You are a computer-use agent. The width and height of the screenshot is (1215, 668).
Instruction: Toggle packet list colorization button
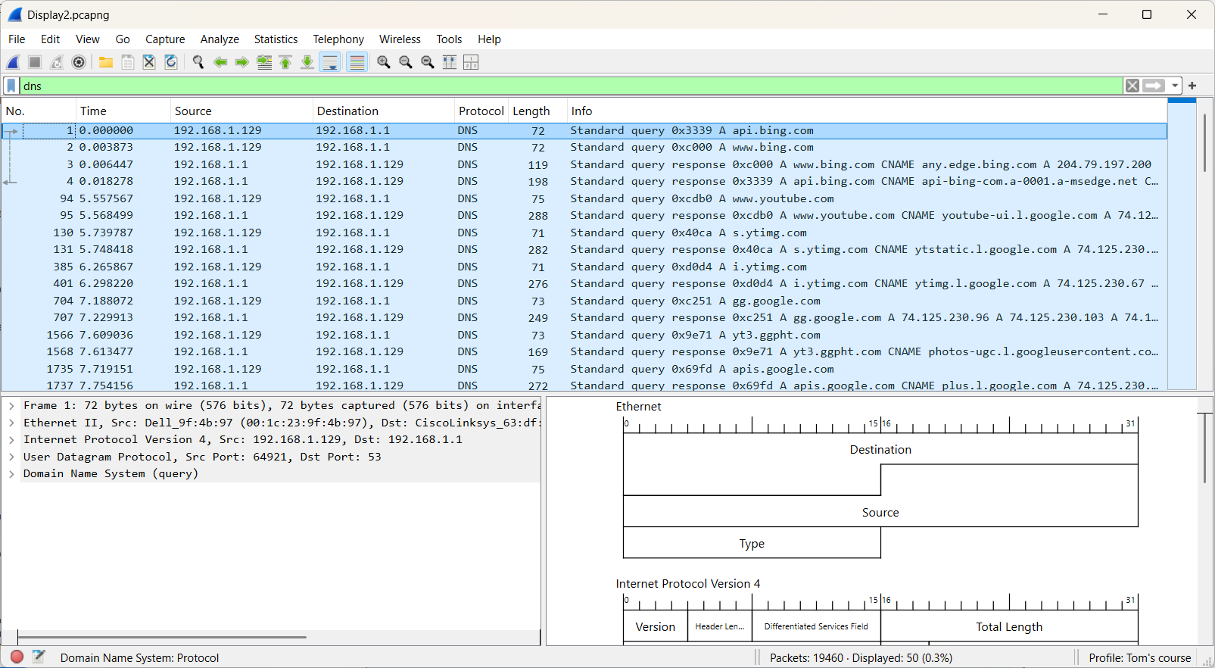tap(357, 62)
